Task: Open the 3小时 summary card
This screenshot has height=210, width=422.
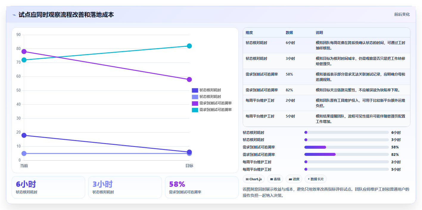Action: [125, 187]
